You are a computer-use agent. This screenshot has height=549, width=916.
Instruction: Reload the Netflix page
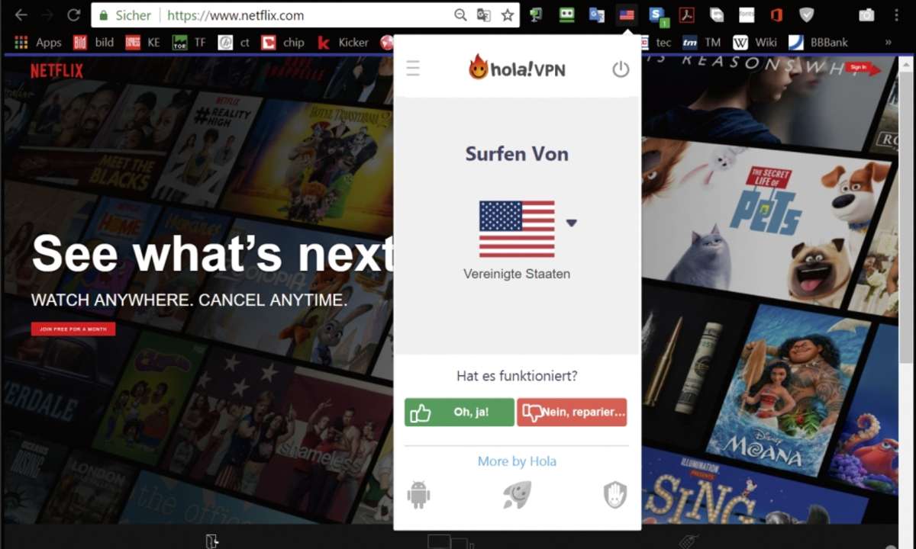coord(74,14)
